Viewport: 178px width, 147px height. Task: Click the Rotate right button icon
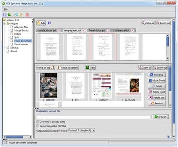click(150, 92)
